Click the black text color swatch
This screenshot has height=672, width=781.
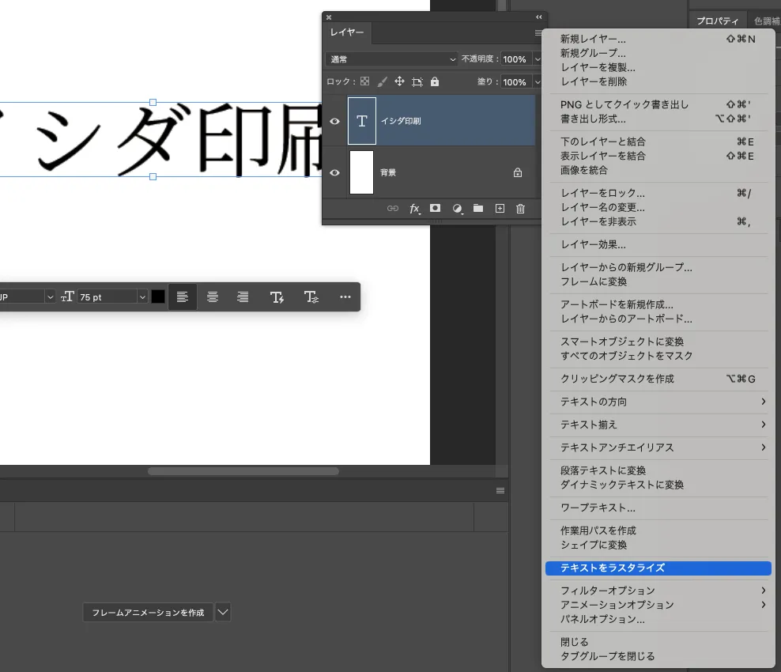[158, 297]
